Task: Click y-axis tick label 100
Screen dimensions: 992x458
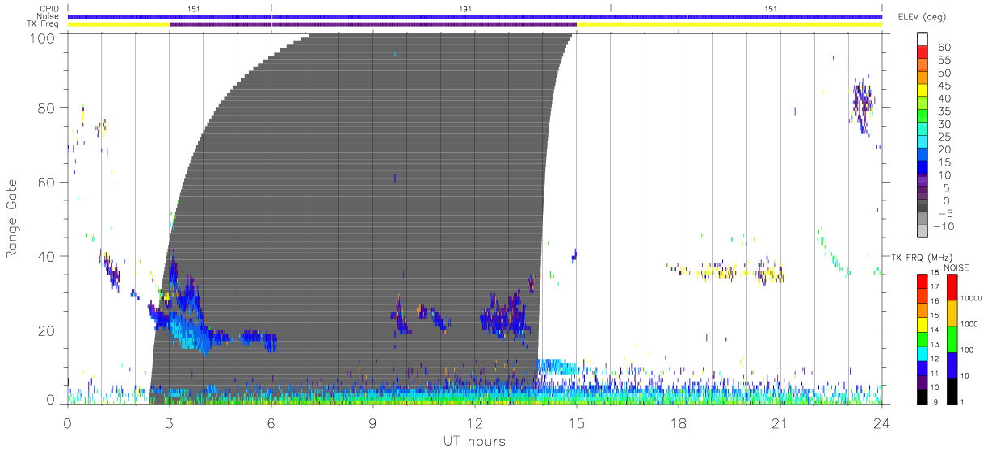Action: tap(44, 38)
